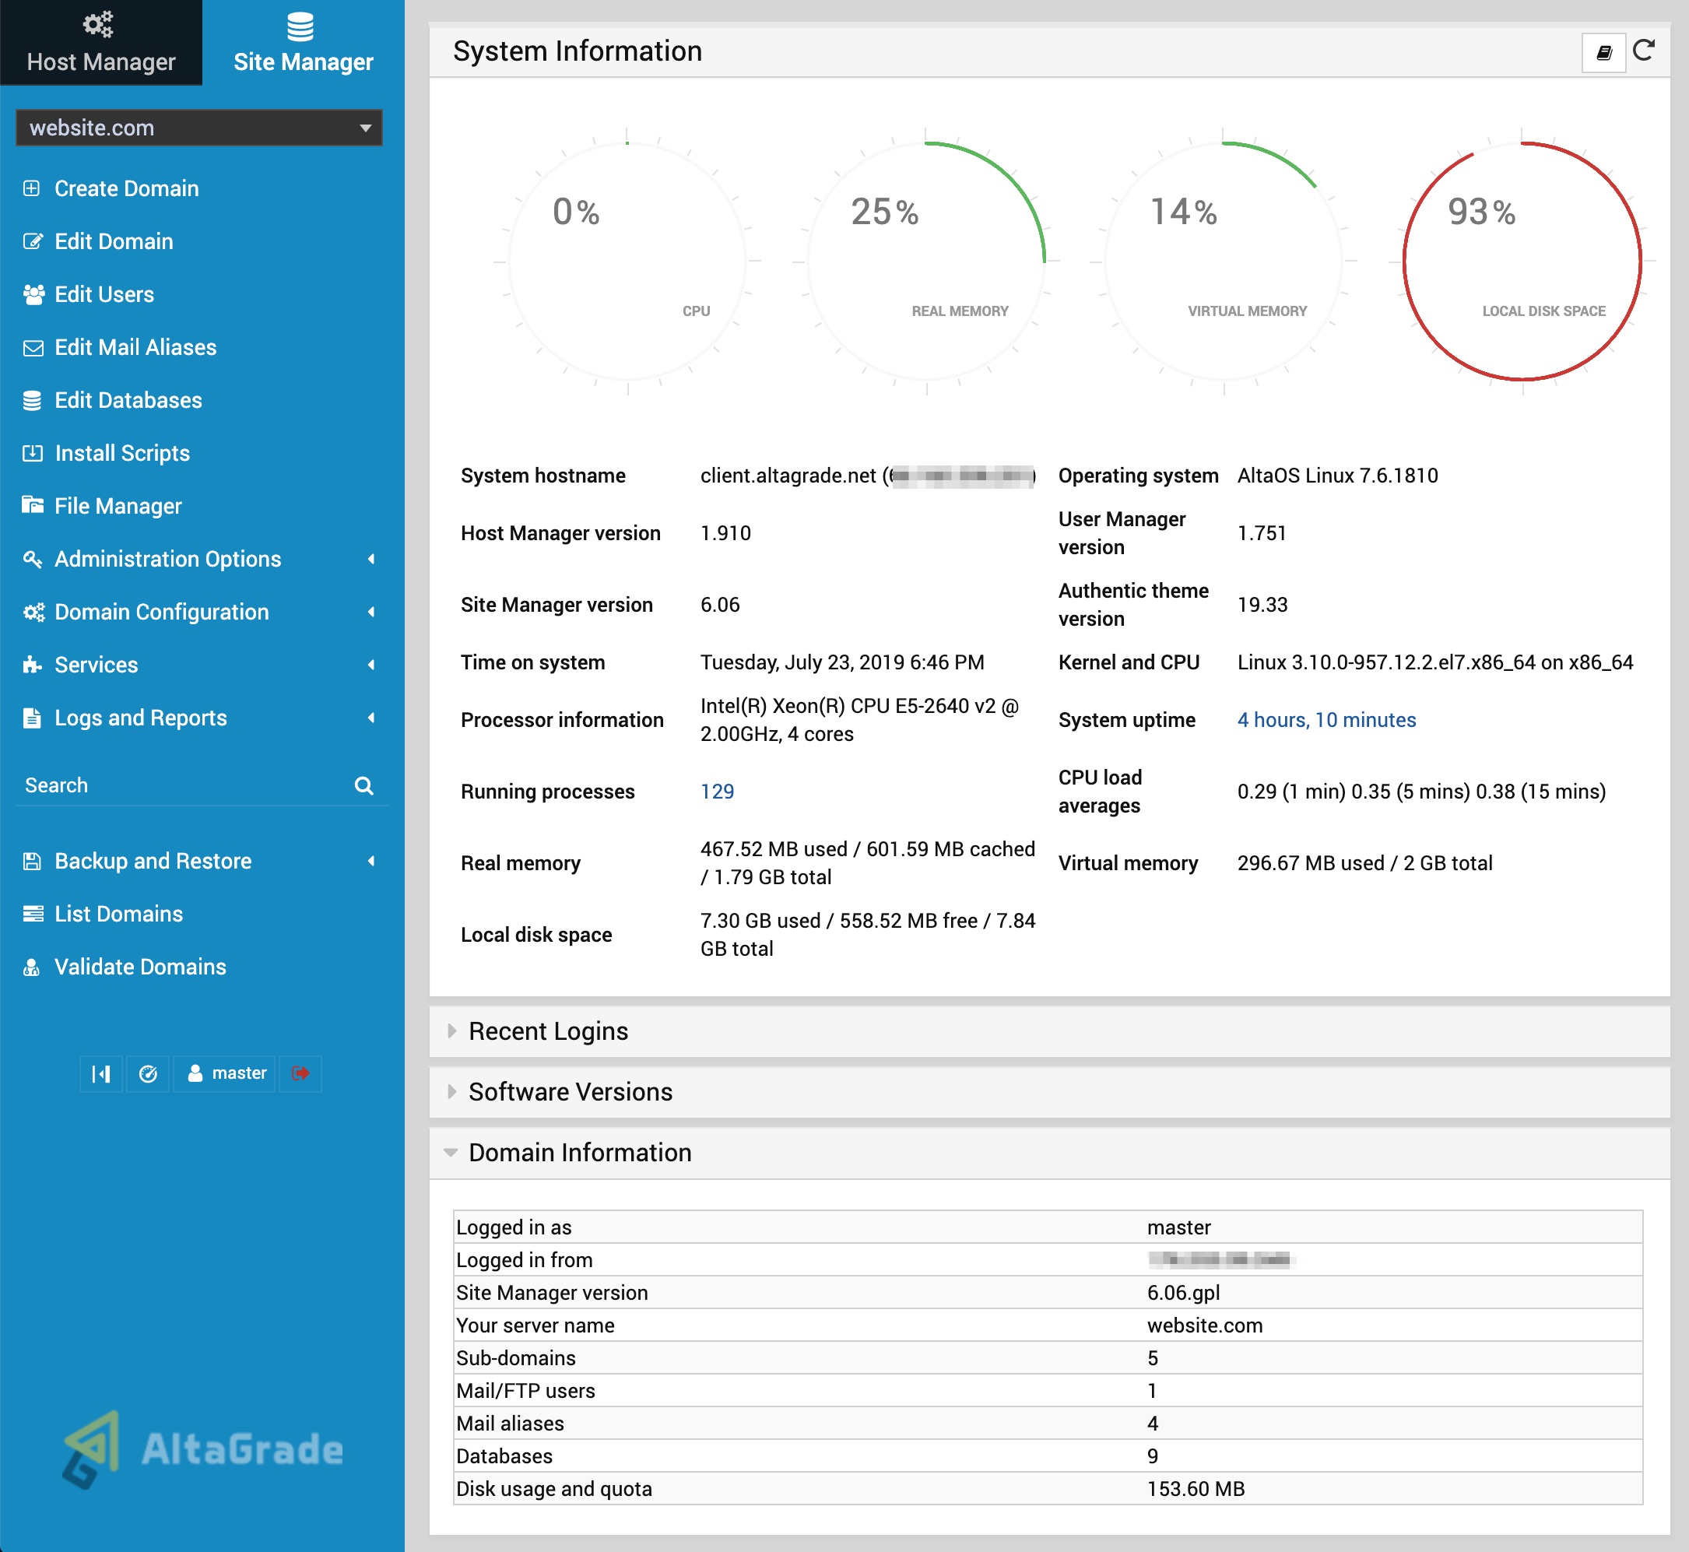The image size is (1689, 1552).
Task: Expand the Services submenu arrow
Action: pos(371,665)
